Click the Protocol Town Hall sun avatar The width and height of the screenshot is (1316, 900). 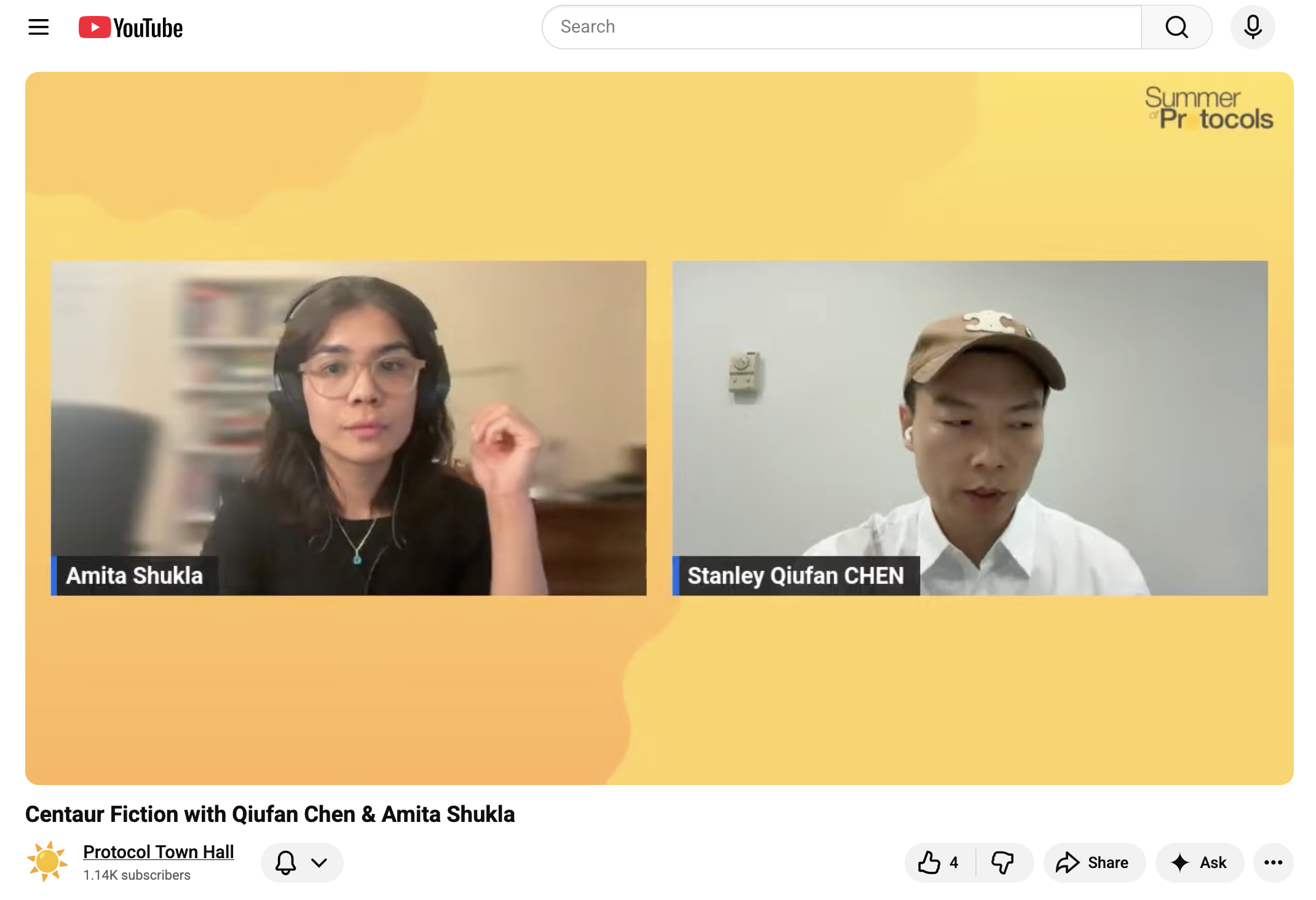(x=47, y=861)
